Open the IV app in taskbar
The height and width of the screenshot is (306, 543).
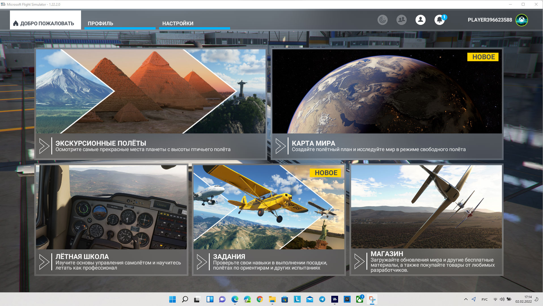[347, 299]
